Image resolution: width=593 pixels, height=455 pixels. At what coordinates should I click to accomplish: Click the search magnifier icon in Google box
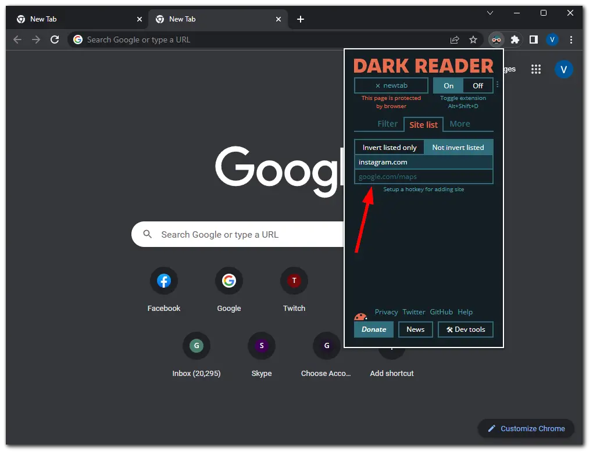click(148, 234)
